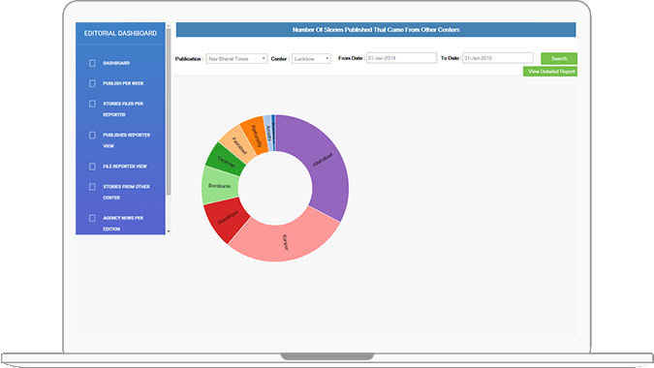Click the green Search button

point(559,58)
